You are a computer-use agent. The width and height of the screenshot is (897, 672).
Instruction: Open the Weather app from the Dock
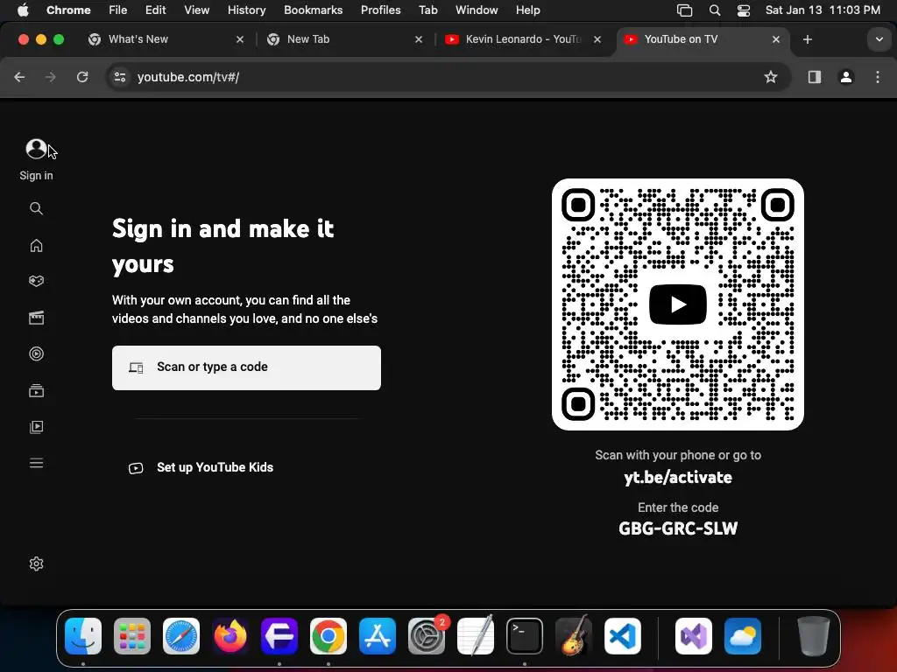pos(743,636)
